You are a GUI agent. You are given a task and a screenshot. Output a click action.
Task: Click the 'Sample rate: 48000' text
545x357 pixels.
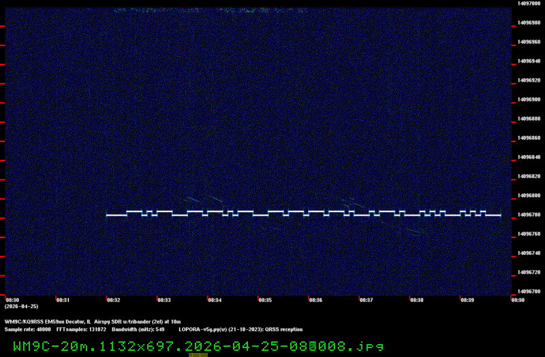tap(27, 330)
